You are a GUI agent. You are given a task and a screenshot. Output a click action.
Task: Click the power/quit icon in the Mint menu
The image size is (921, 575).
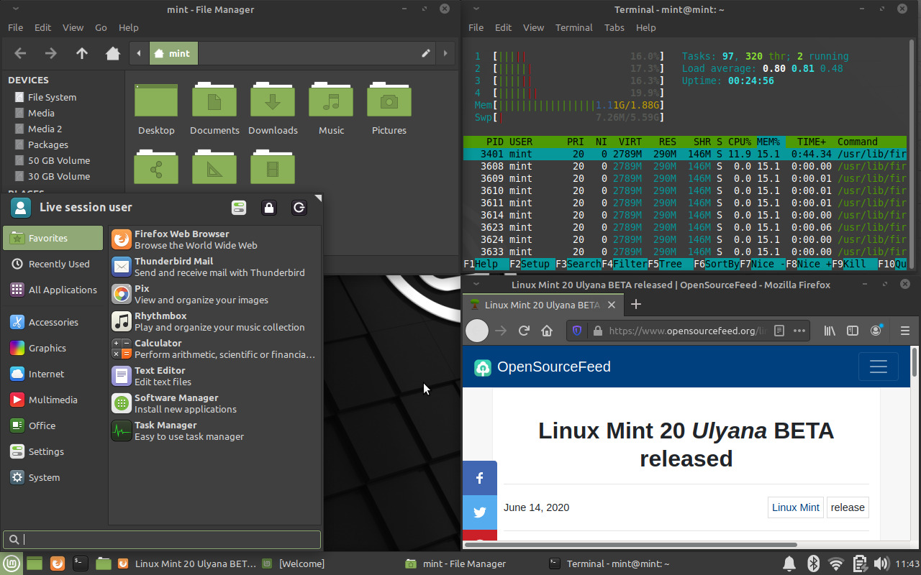click(x=299, y=207)
